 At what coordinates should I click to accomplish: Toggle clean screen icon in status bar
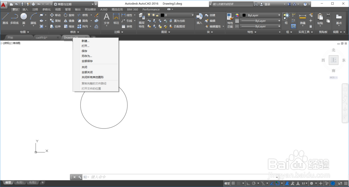tap(340, 183)
